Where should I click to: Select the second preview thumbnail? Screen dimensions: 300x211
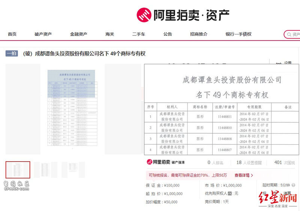45,170
